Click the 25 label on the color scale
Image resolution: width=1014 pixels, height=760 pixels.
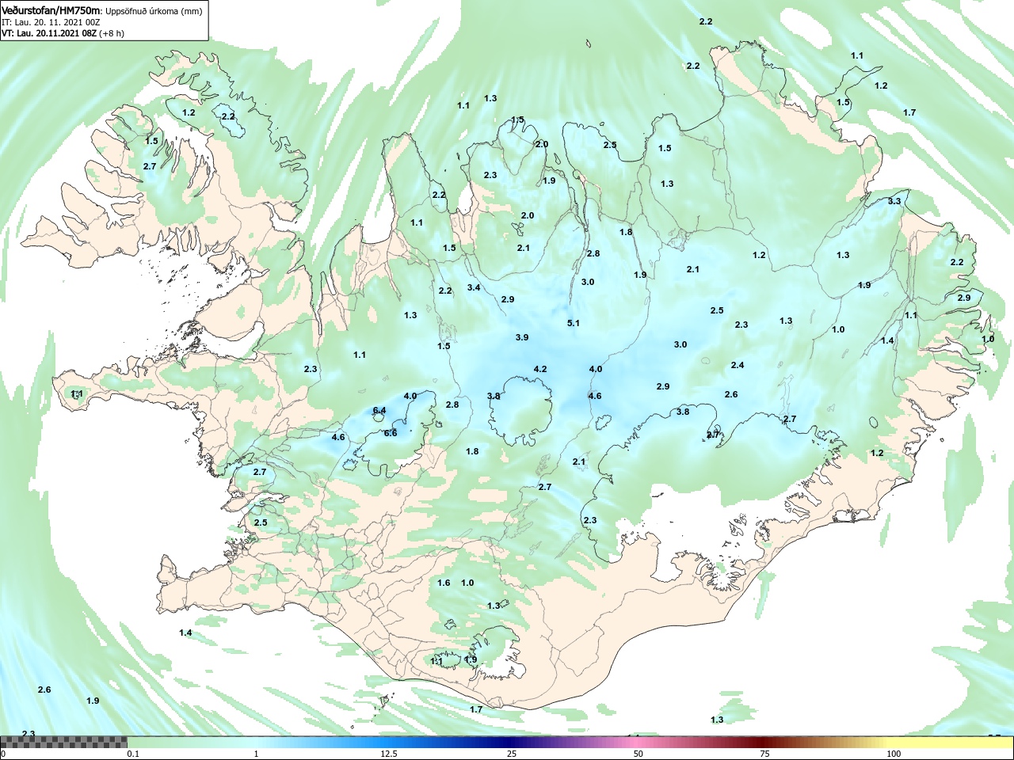pyautogui.click(x=513, y=754)
